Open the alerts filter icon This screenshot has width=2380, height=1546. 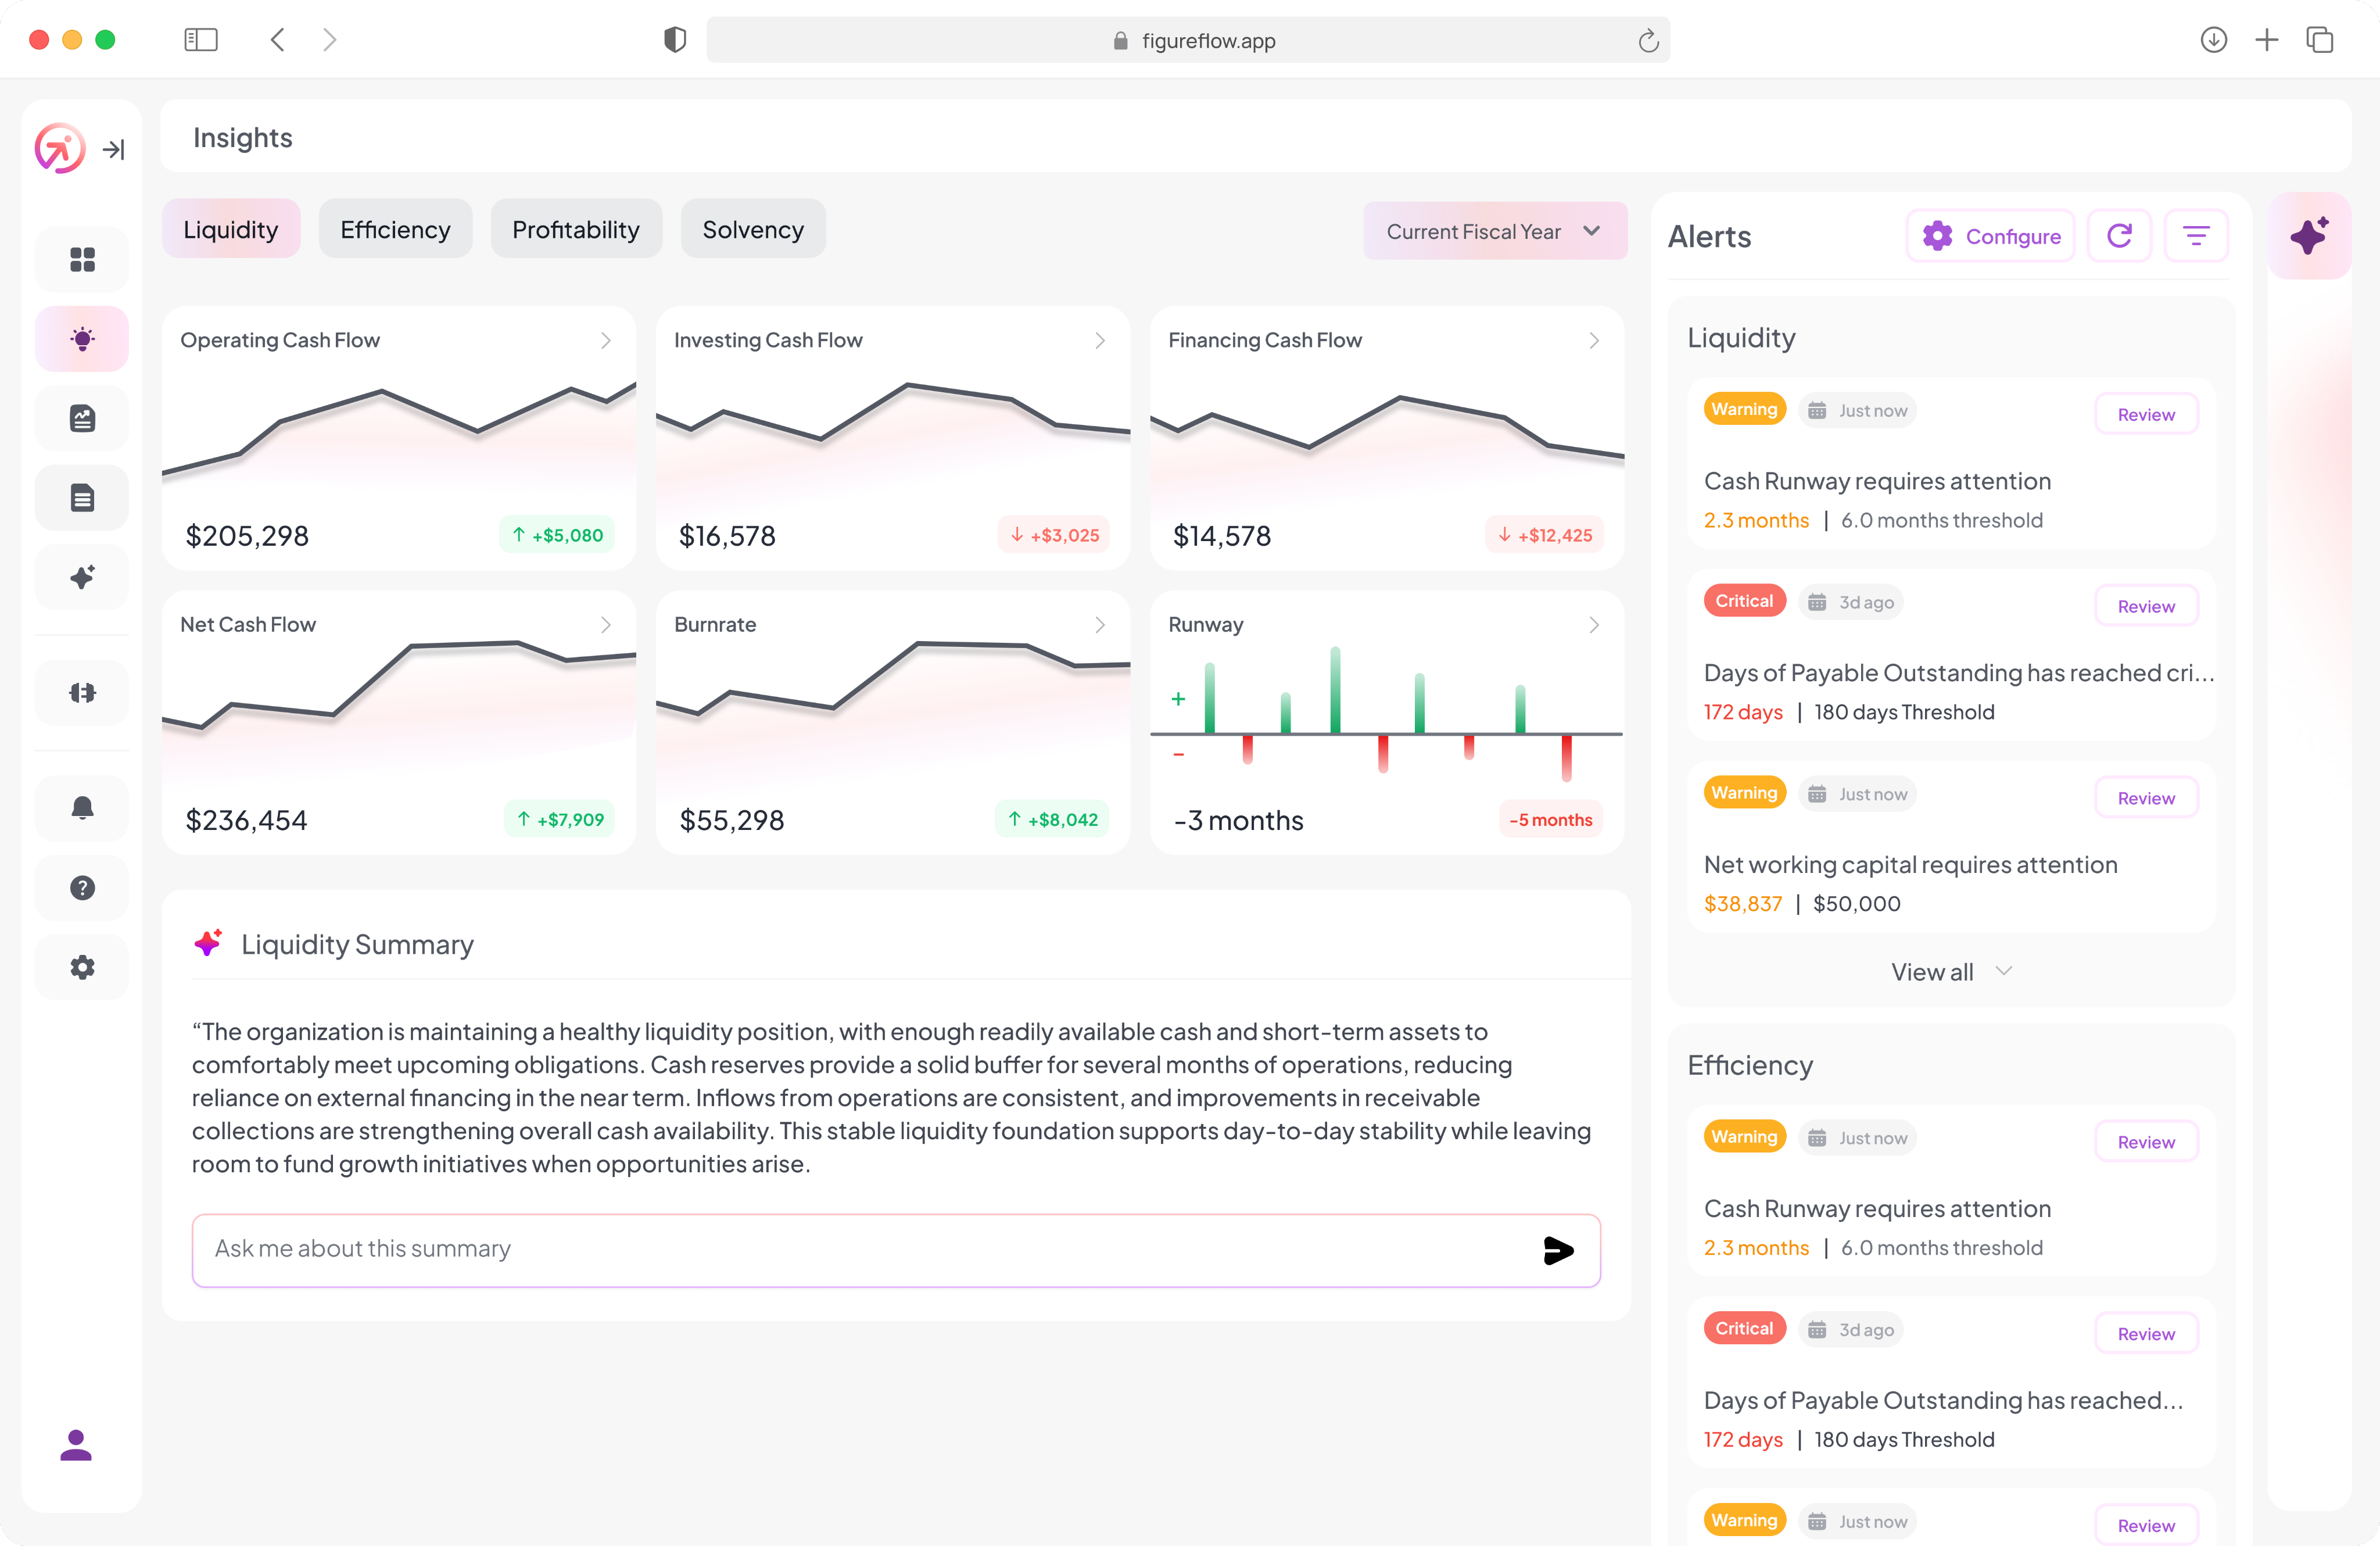click(2196, 236)
